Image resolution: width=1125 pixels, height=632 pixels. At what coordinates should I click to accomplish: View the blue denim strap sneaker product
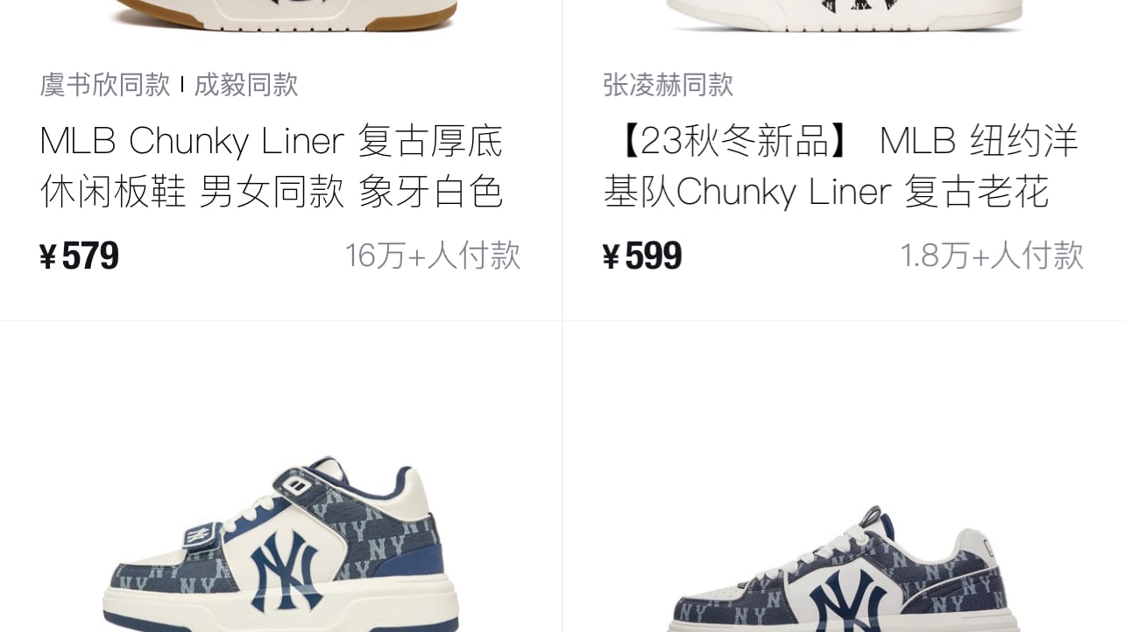pos(280,543)
